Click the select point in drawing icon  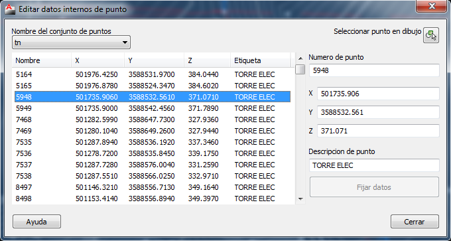tap(430, 35)
